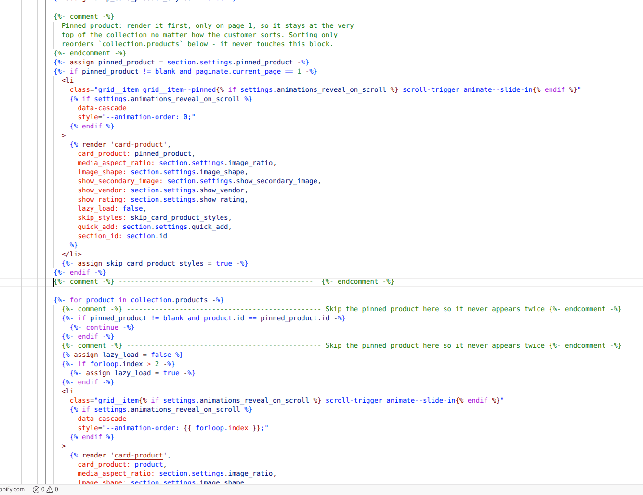The height and width of the screenshot is (495, 643).
Task: Click '{%- endcomment -%}' line above assign pinned_product
Action: click(90, 53)
